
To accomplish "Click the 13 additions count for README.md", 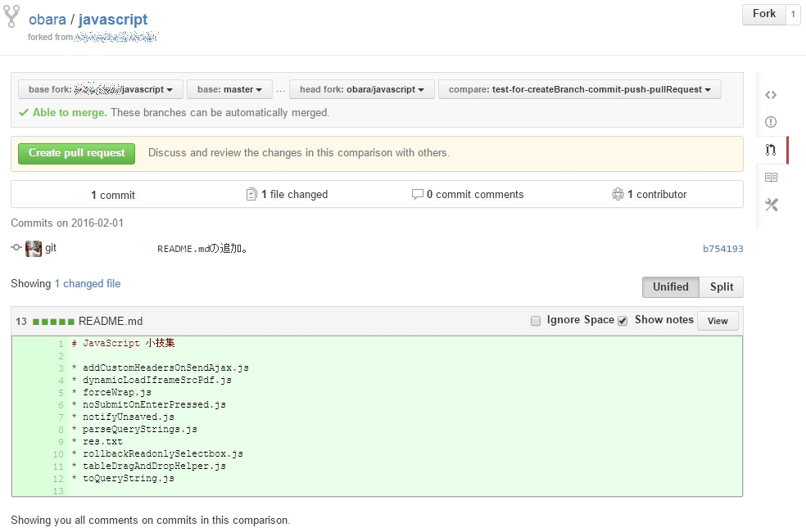I will [x=21, y=322].
